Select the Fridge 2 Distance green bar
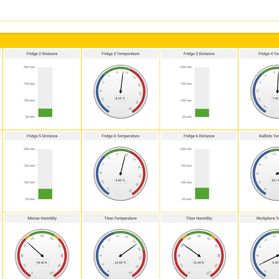 tap(45, 113)
